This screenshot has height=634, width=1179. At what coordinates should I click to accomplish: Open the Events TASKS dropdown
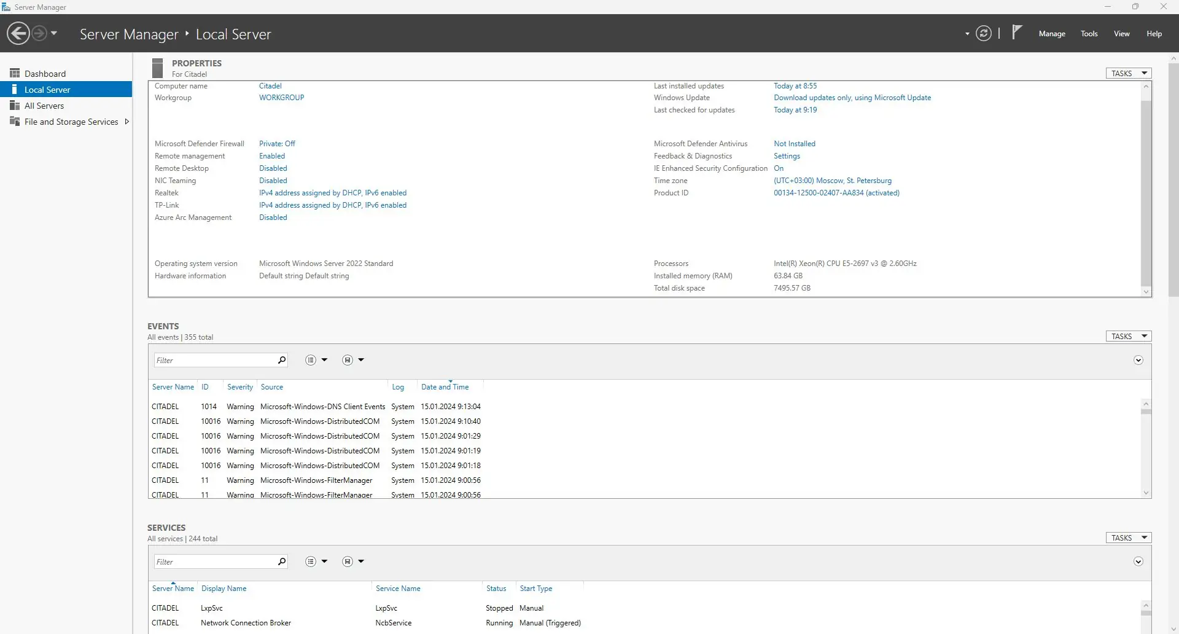pyautogui.click(x=1129, y=336)
